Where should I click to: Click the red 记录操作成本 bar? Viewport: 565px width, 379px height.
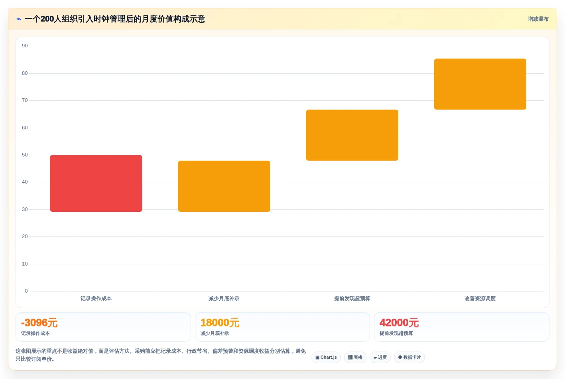96,184
